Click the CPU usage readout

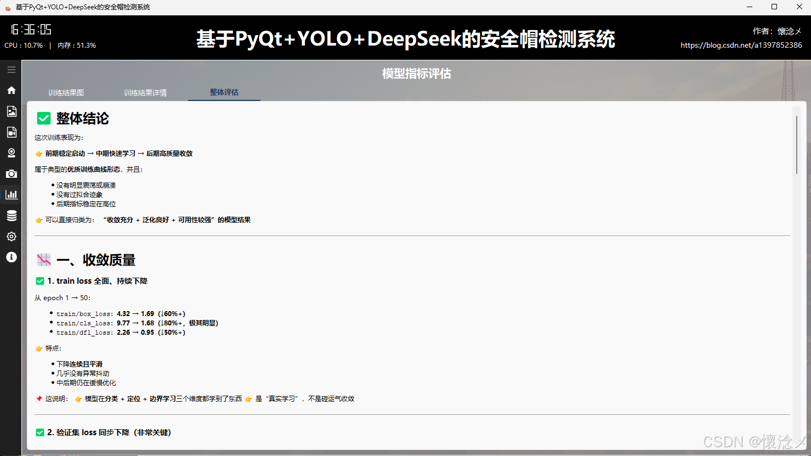(x=24, y=46)
